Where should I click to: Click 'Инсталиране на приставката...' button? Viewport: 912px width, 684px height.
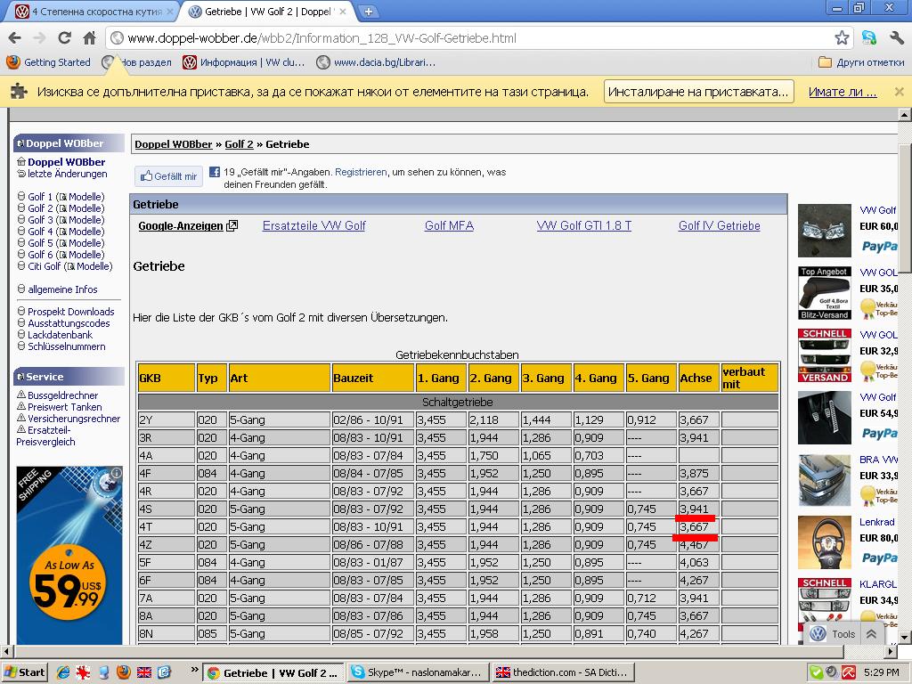(698, 92)
